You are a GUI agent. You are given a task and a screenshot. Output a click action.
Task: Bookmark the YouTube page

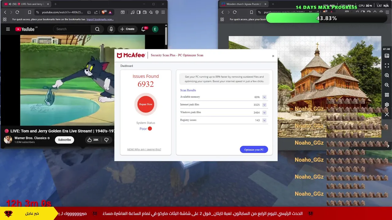(29, 12)
